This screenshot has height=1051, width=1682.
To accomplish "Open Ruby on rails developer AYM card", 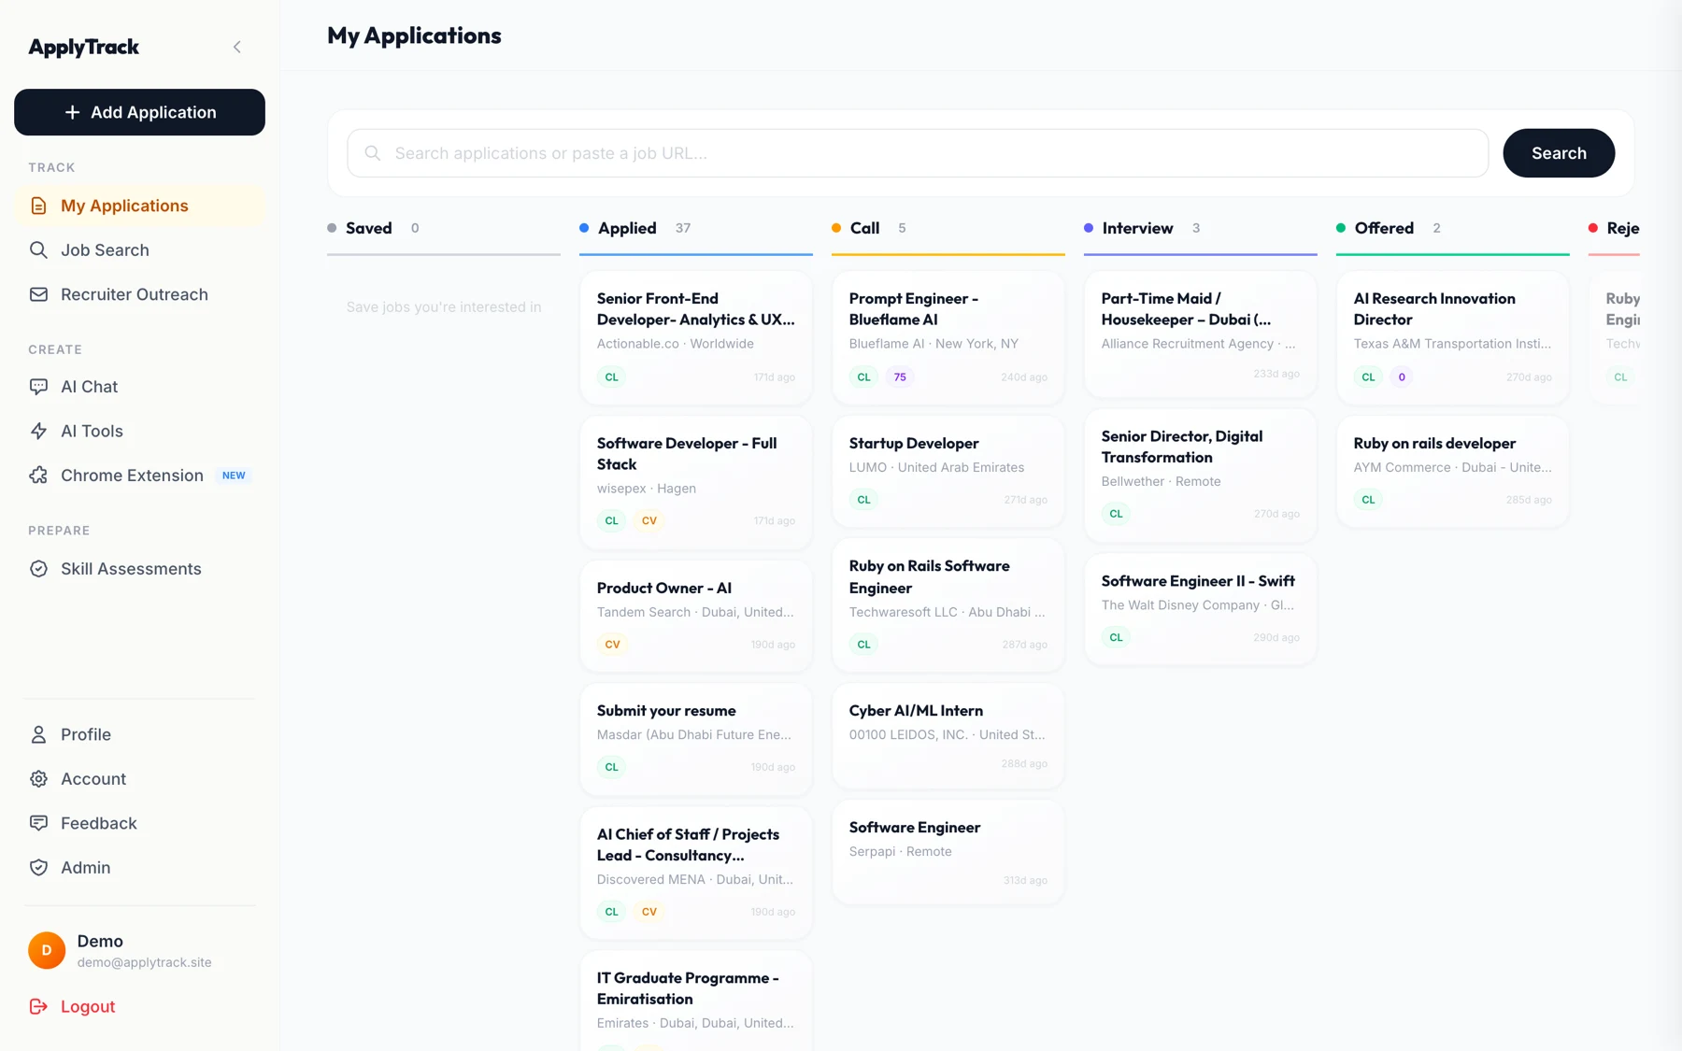I will [x=1453, y=471].
